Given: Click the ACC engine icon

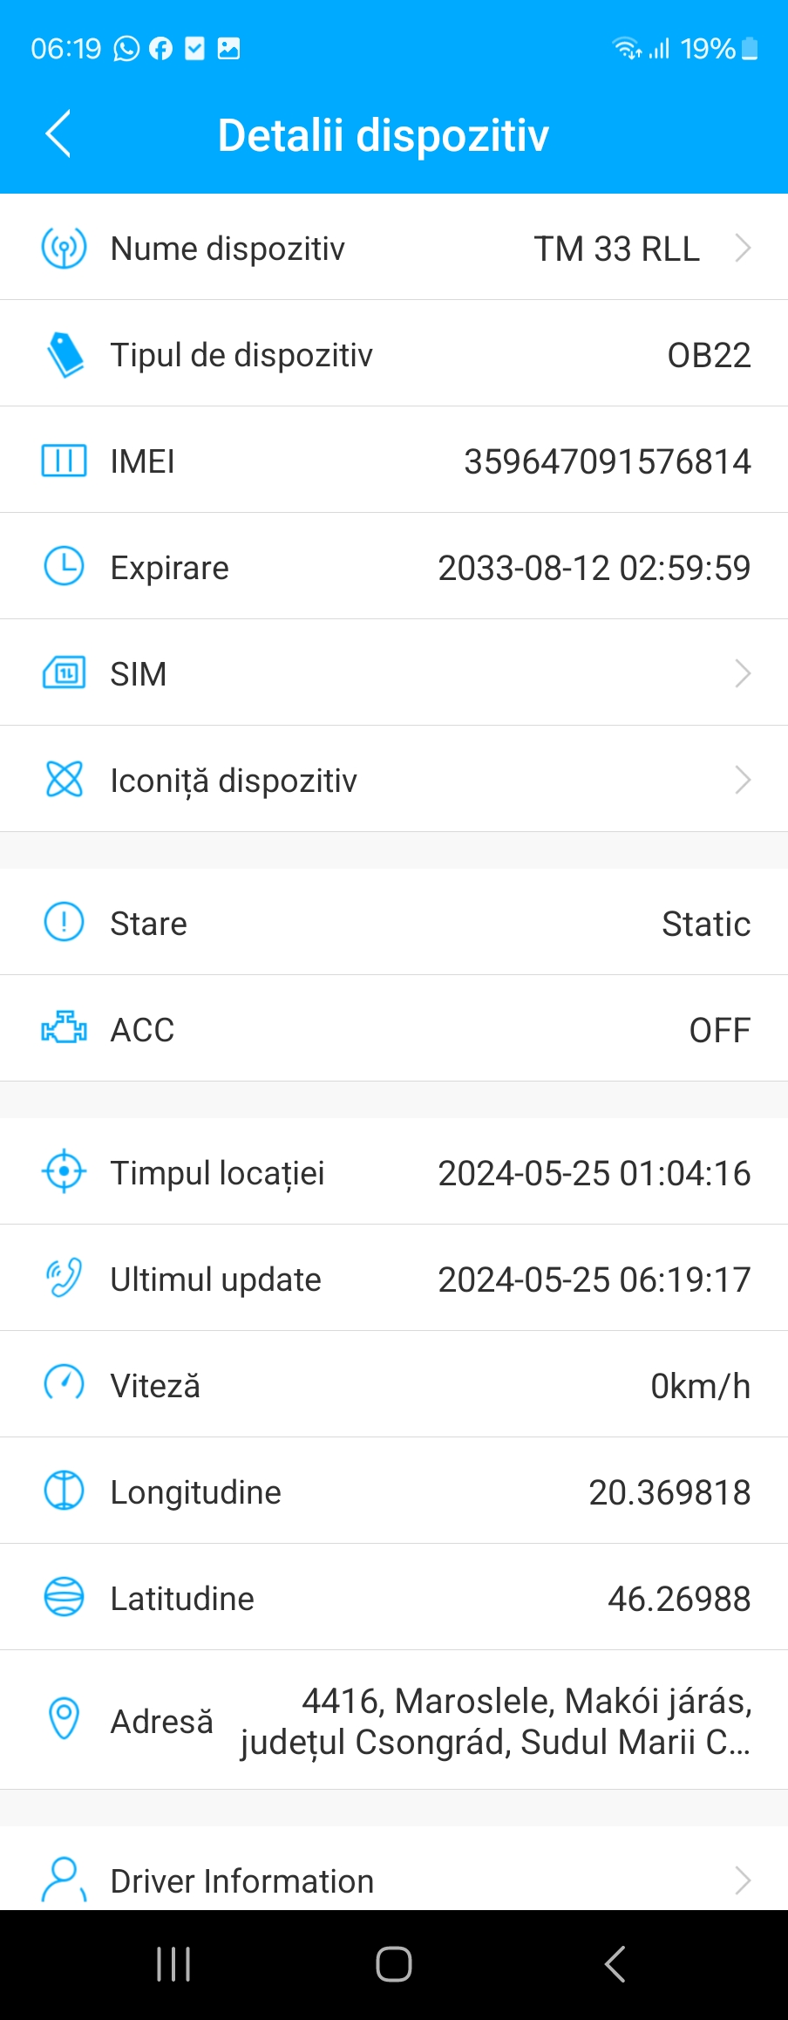Looking at the screenshot, I should click(x=64, y=1029).
